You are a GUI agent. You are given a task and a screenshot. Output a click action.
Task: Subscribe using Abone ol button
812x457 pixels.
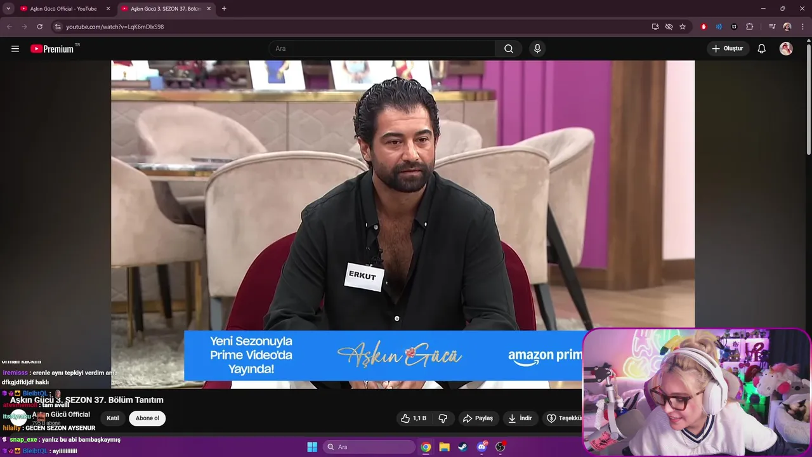pos(147,418)
